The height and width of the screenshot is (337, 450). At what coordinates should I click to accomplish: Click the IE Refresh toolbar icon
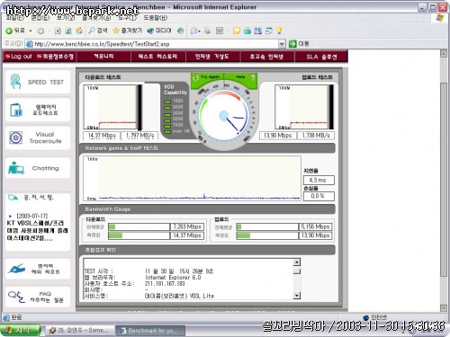(68, 31)
